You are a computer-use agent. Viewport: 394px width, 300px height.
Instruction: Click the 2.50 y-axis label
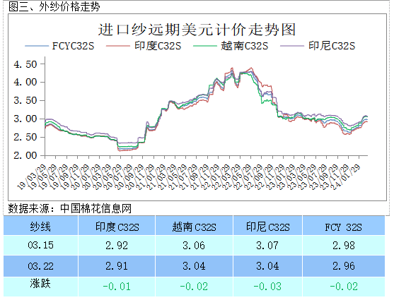coord(25,137)
